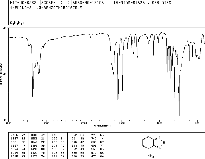The image size is (205, 159).
Task: Select peak table entry 1421
Action: [x=38, y=153]
